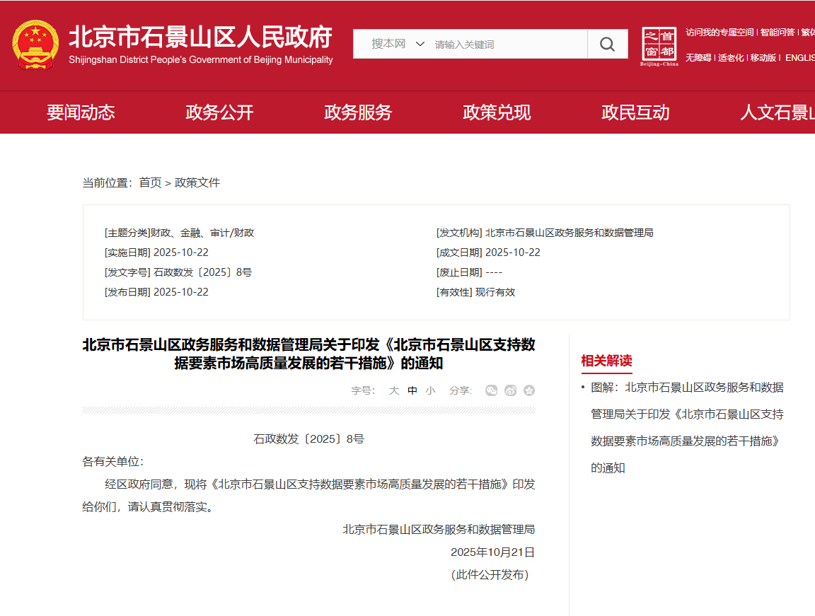This screenshot has height=616, width=815.
Task: Select 大 large font size
Action: [x=394, y=390]
